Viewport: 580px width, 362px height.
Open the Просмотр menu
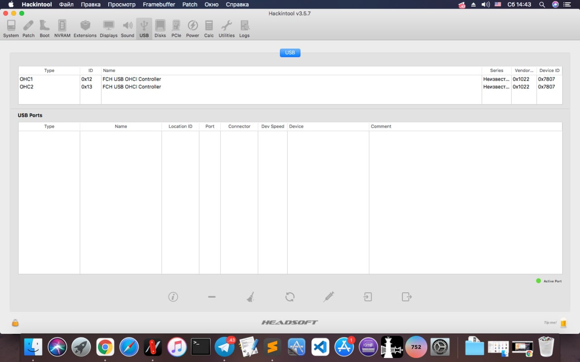[121, 5]
